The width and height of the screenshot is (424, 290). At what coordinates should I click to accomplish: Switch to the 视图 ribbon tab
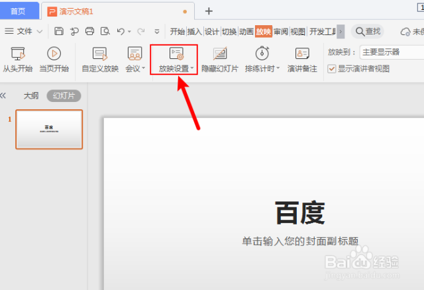click(298, 32)
